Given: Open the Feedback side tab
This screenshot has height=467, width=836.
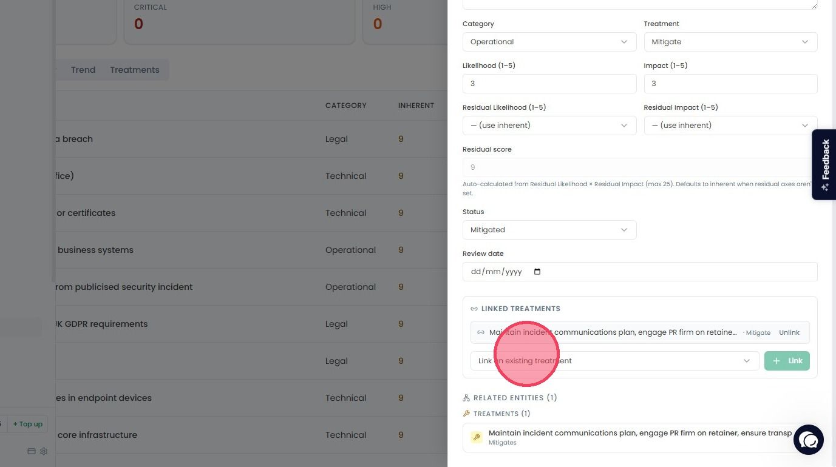Looking at the screenshot, I should point(824,164).
